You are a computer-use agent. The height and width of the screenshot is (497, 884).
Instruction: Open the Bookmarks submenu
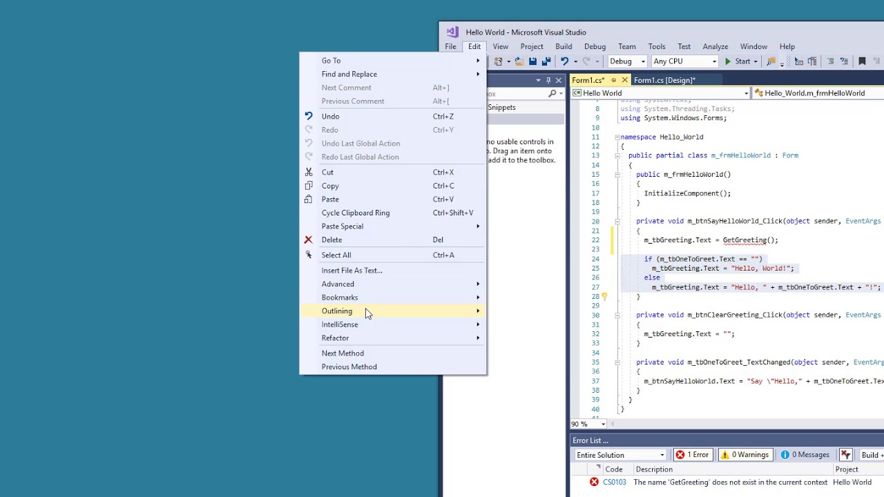393,298
